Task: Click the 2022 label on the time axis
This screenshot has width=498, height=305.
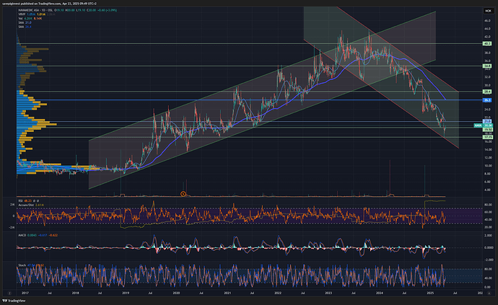Action: pos(278,293)
